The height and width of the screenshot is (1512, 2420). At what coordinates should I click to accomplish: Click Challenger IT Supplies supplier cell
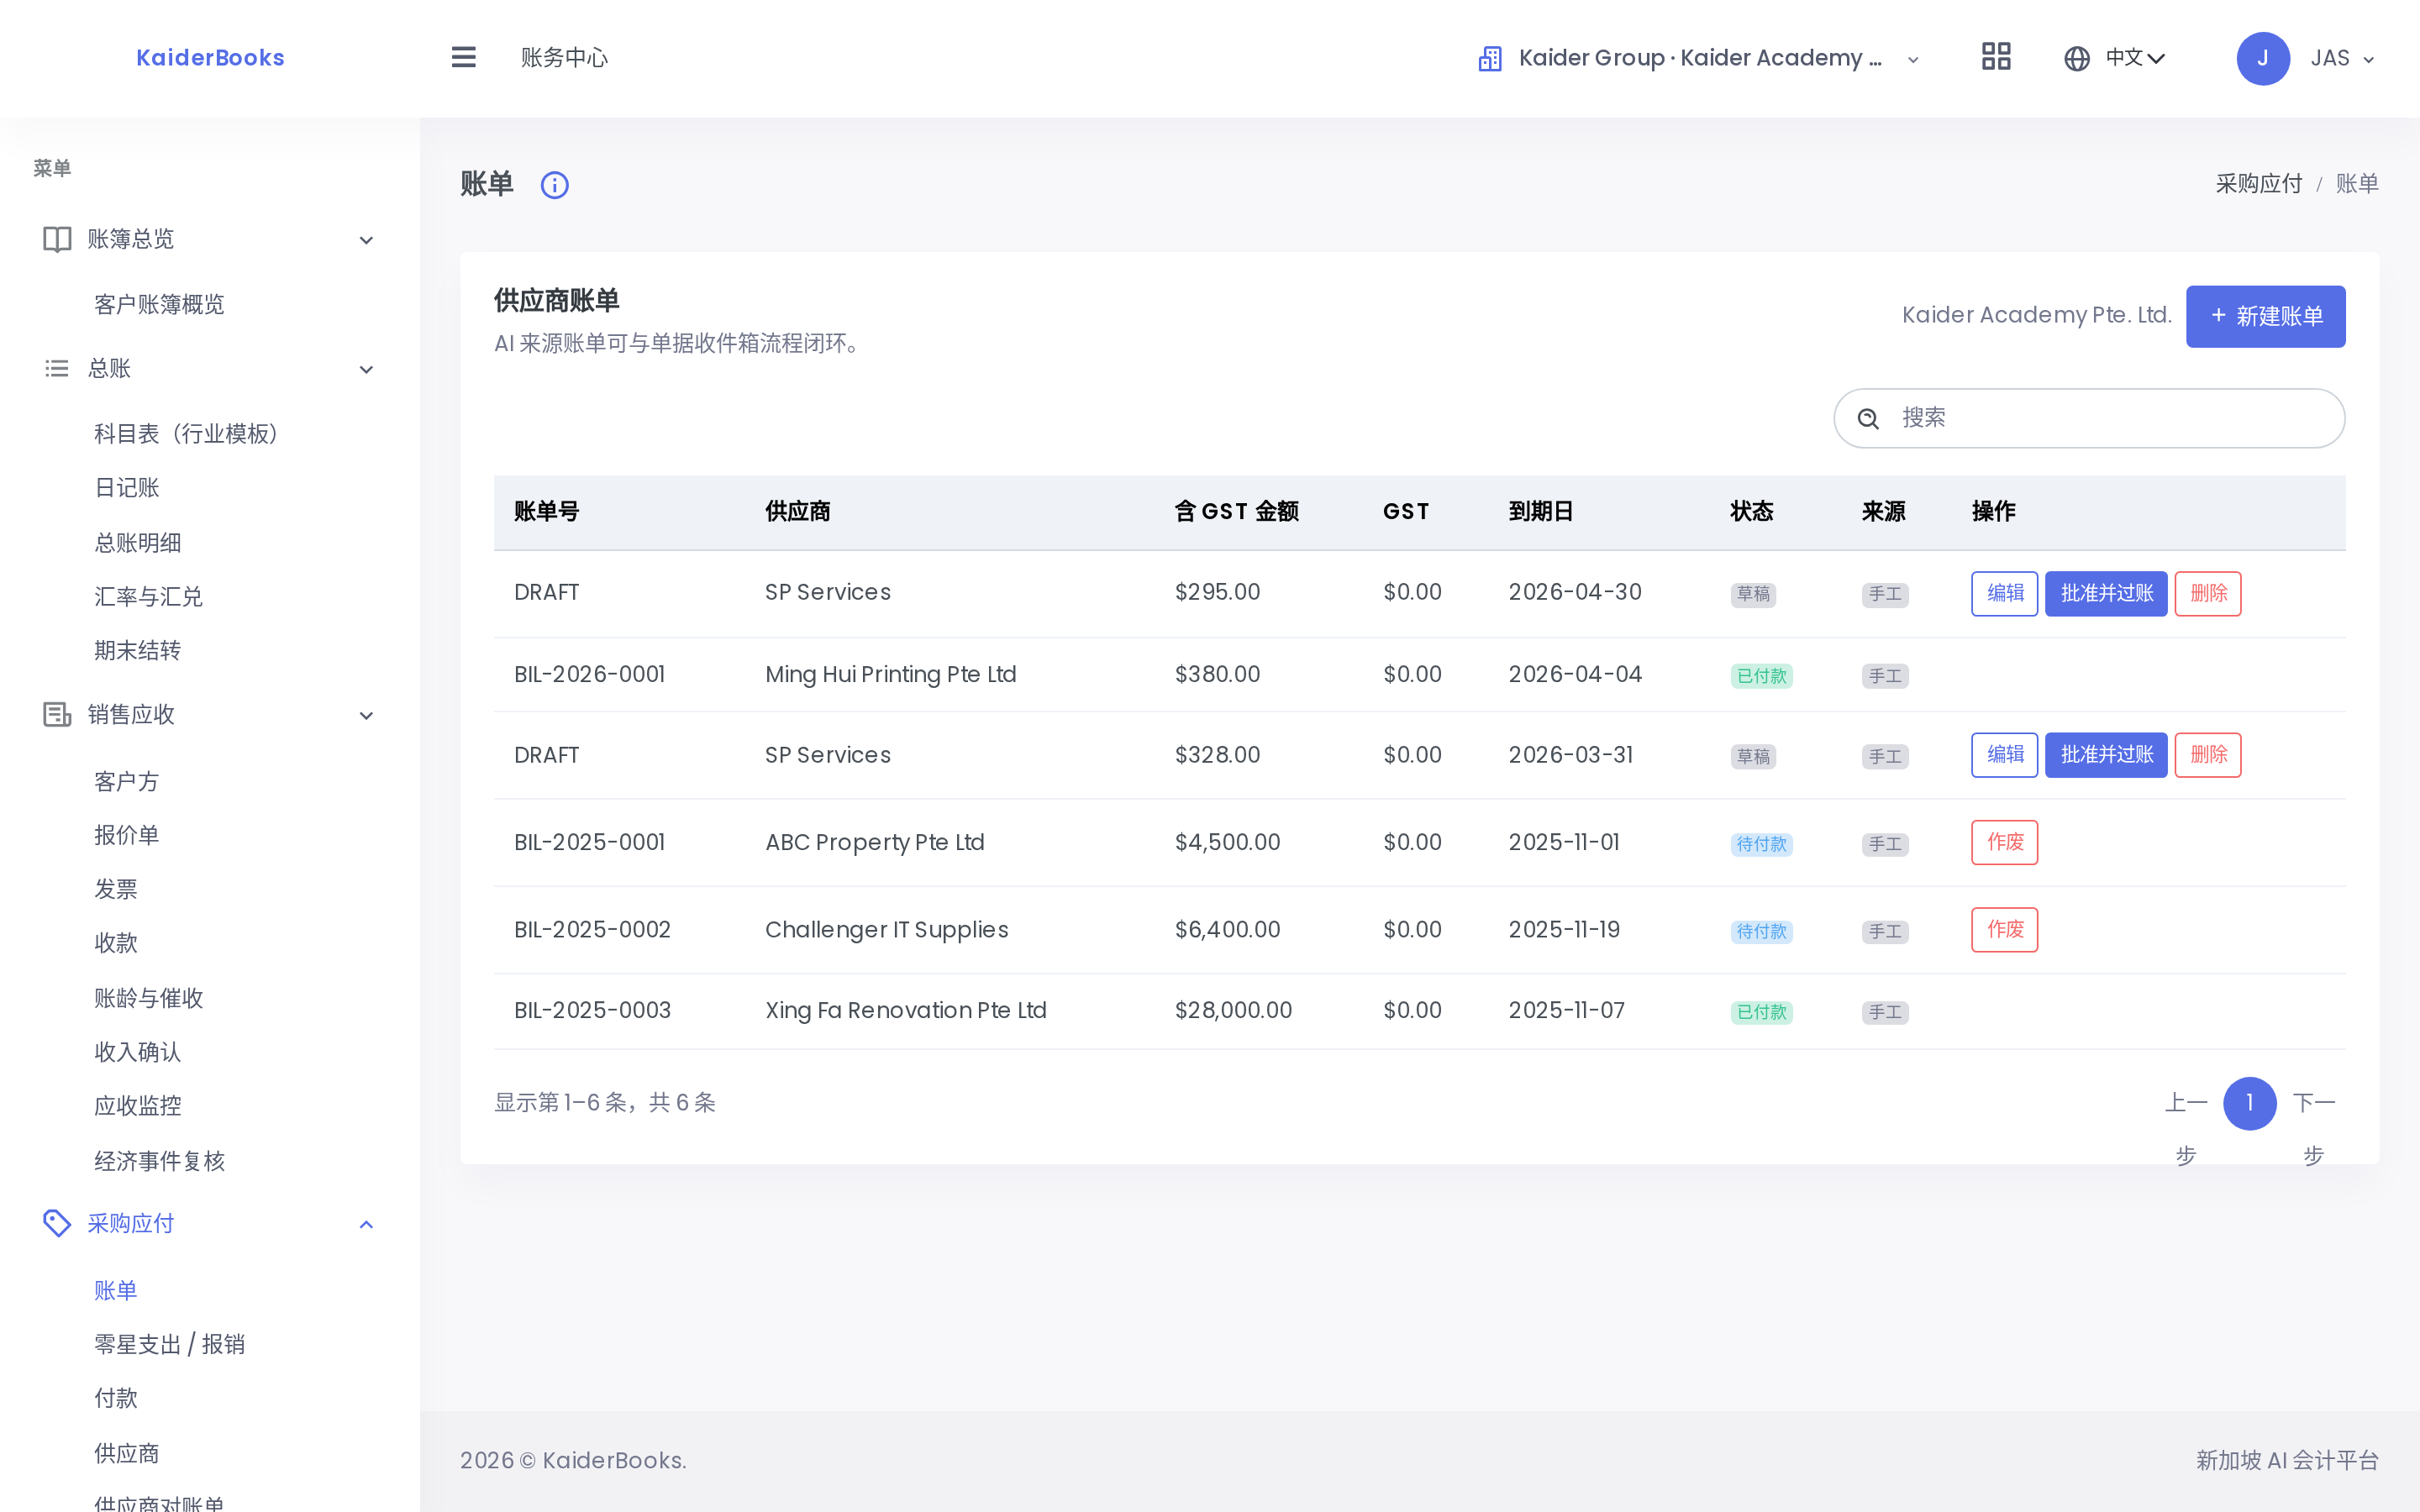point(886,930)
